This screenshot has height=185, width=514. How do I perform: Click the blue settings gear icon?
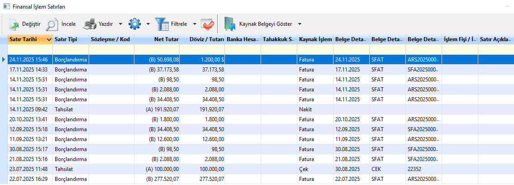134,24
